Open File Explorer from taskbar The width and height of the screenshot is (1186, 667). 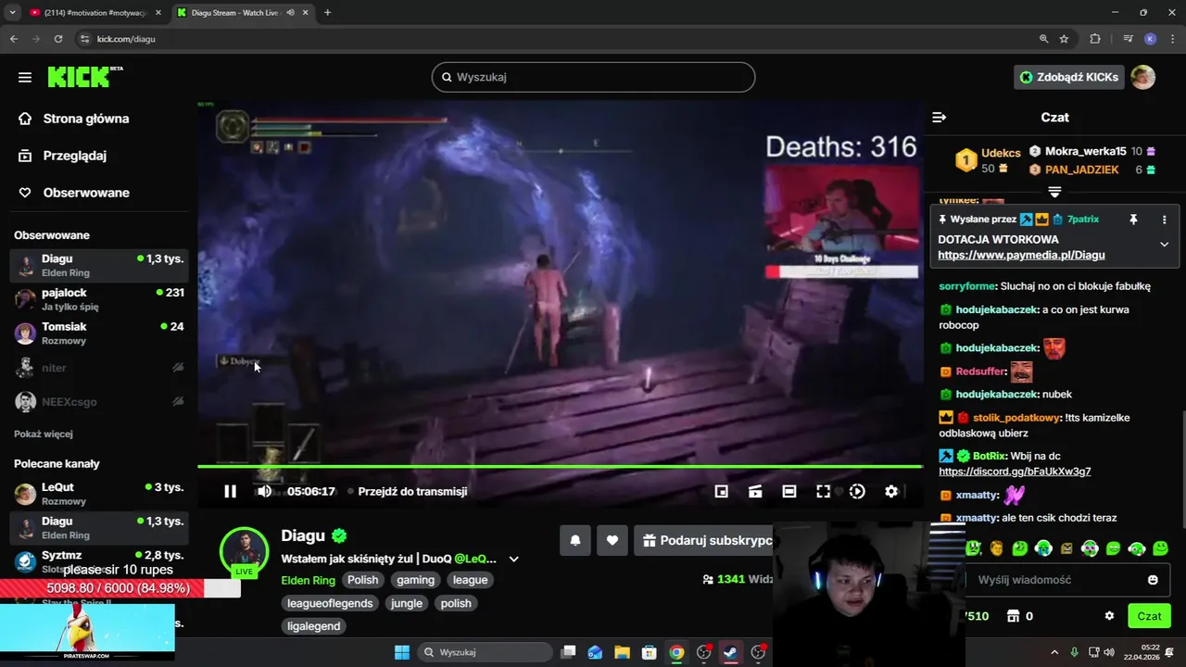tap(622, 652)
